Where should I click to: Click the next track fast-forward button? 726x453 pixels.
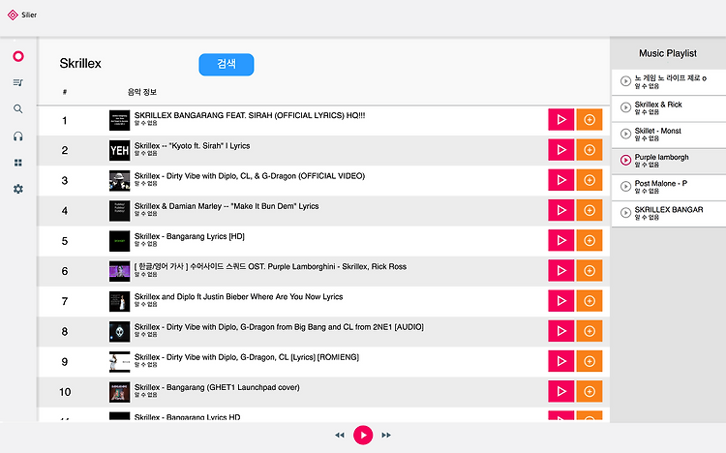386,435
